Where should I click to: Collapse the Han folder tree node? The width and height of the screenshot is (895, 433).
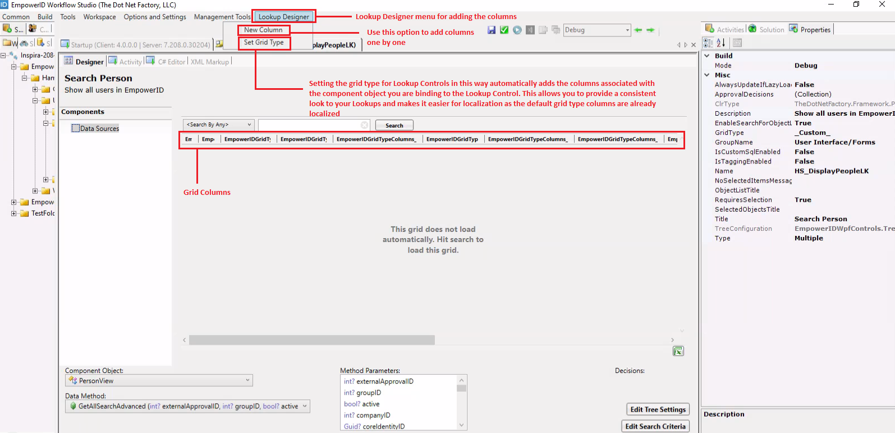pyautogui.click(x=25, y=78)
